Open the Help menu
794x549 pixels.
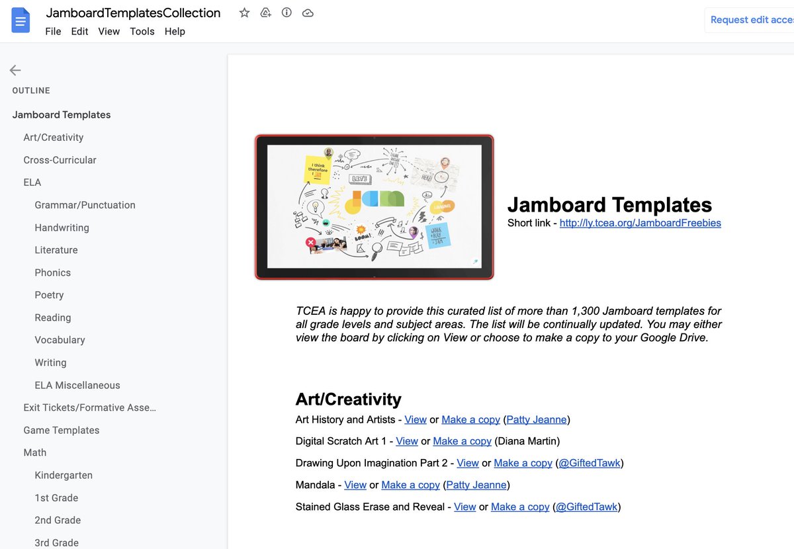point(175,31)
